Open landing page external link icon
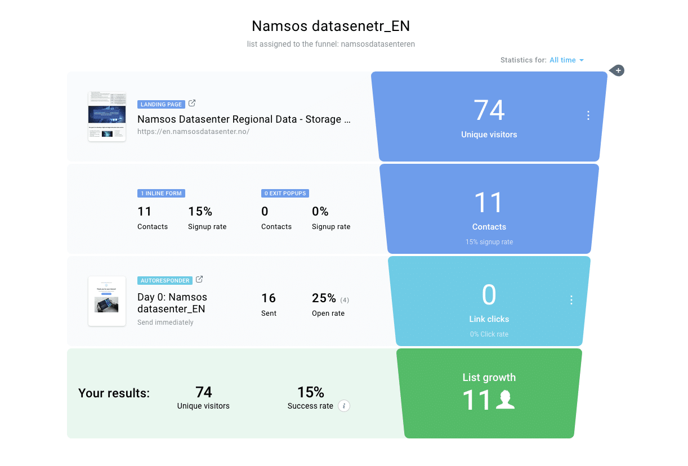This screenshot has width=688, height=466. pyautogui.click(x=192, y=104)
